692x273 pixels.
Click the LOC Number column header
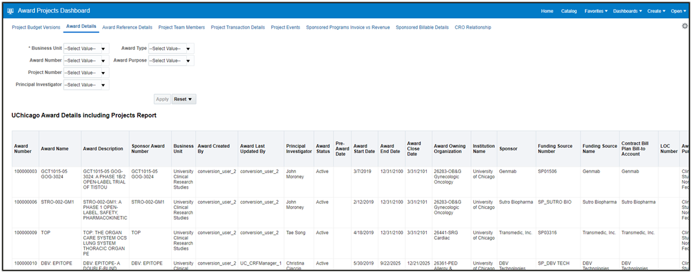coord(669,148)
